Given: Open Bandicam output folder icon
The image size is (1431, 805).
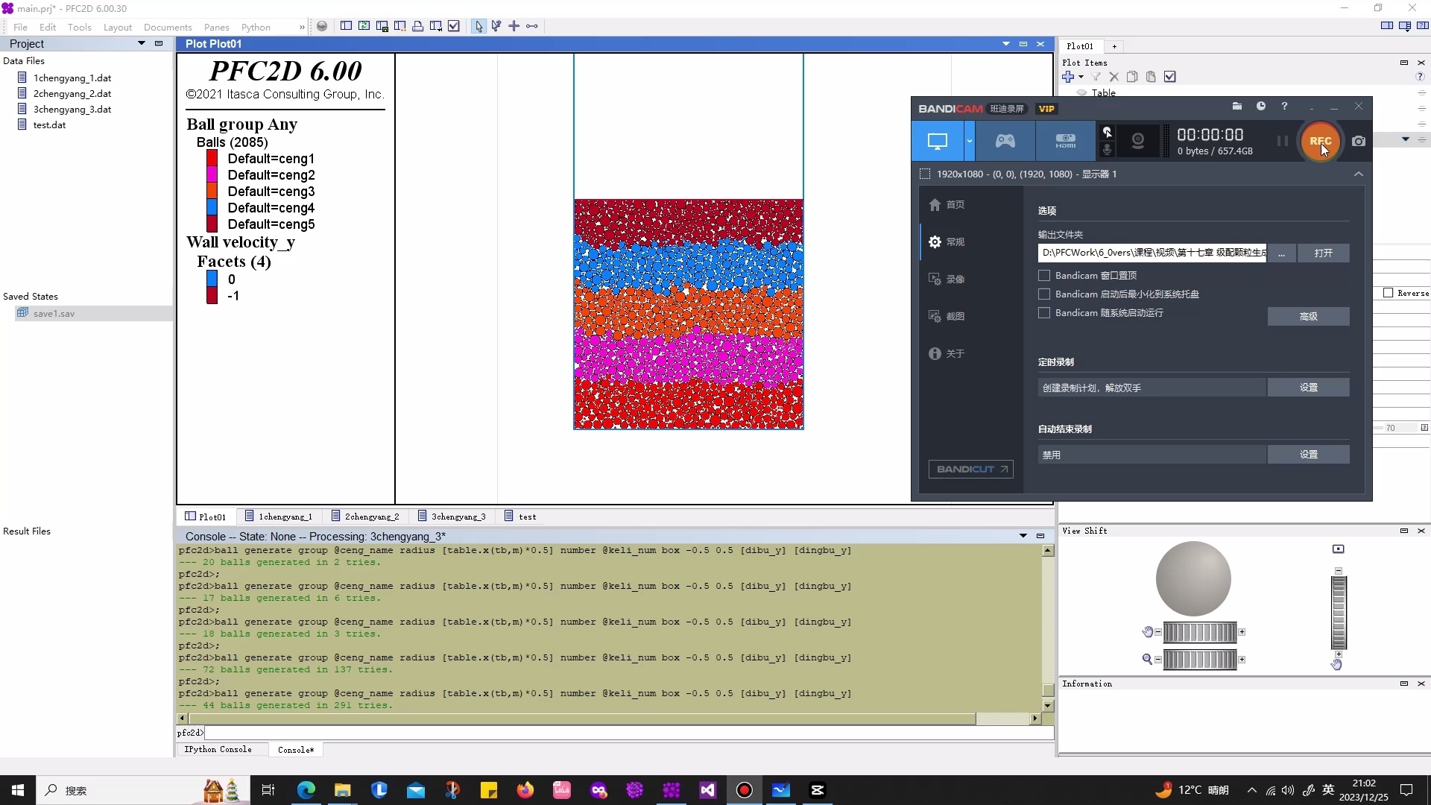Looking at the screenshot, I should click(1237, 107).
